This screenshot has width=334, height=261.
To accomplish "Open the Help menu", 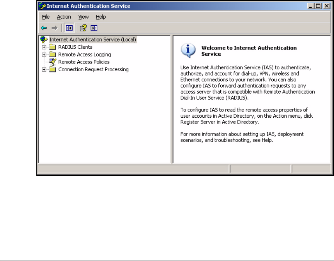I will (101, 17).
